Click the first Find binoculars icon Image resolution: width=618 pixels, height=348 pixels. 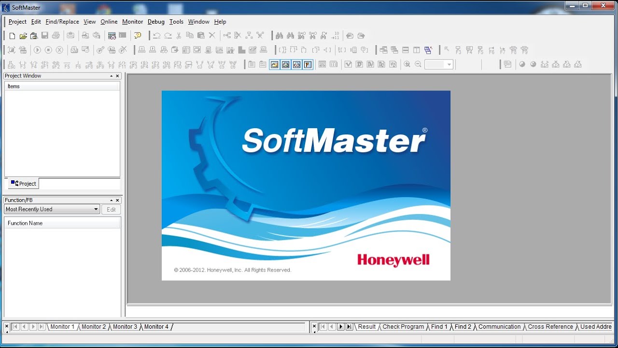(x=279, y=35)
